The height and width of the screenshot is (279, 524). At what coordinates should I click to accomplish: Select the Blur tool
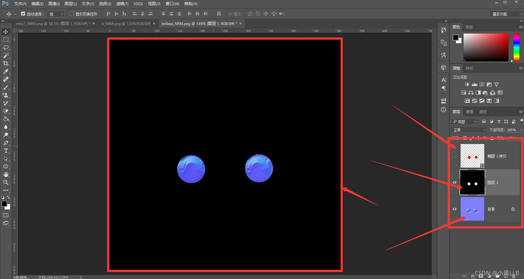(x=6, y=127)
